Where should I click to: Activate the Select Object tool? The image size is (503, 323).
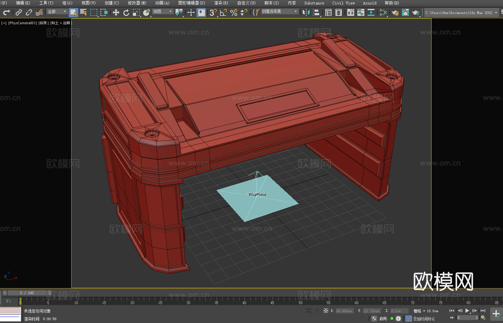tap(73, 12)
